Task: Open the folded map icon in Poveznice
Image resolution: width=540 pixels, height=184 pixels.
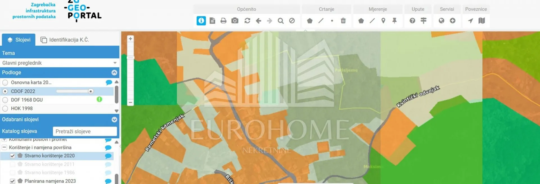Action: [x=482, y=21]
